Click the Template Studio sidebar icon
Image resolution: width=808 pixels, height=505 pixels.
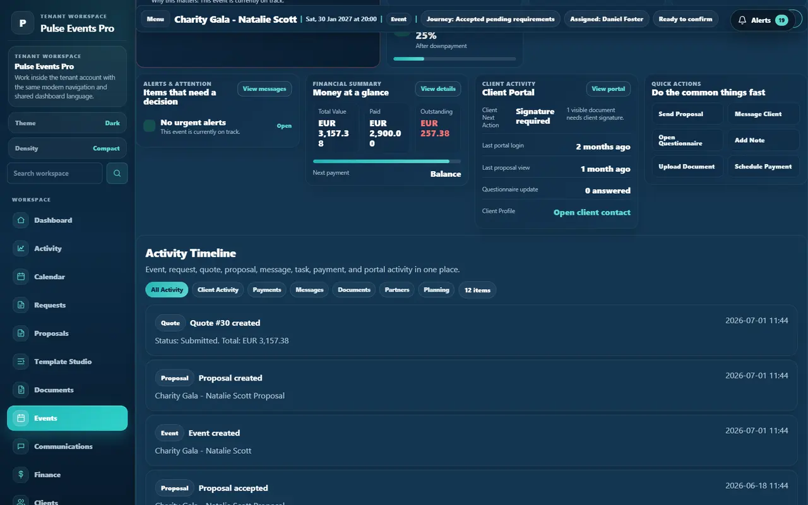[21, 362]
